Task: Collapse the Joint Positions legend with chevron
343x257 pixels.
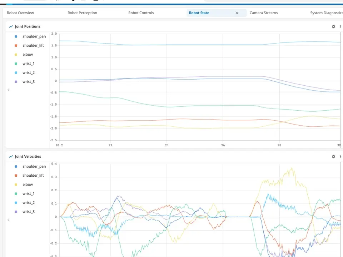Action: click(8, 90)
